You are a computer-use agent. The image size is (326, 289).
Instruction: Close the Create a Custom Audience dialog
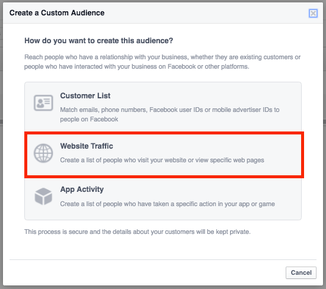(x=313, y=14)
